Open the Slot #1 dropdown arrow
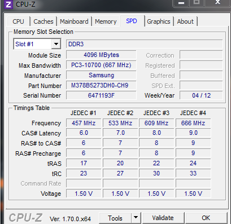The width and height of the screenshot is (231, 224). click(x=56, y=44)
